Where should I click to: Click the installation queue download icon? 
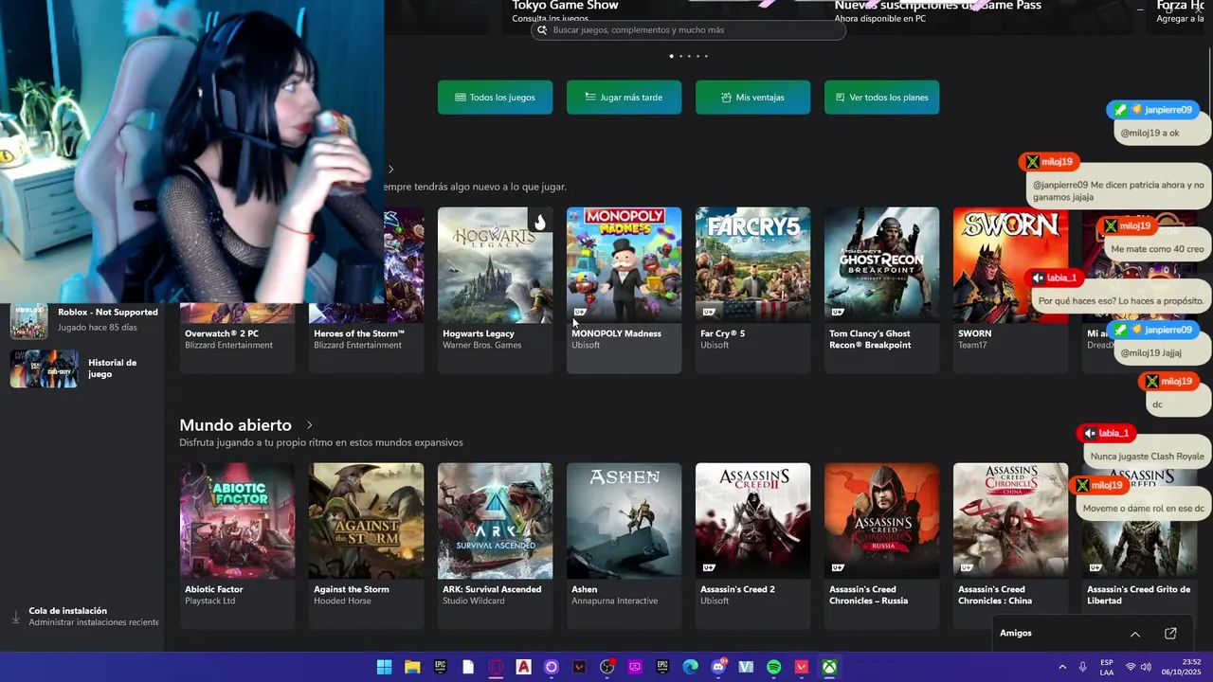pos(15,617)
